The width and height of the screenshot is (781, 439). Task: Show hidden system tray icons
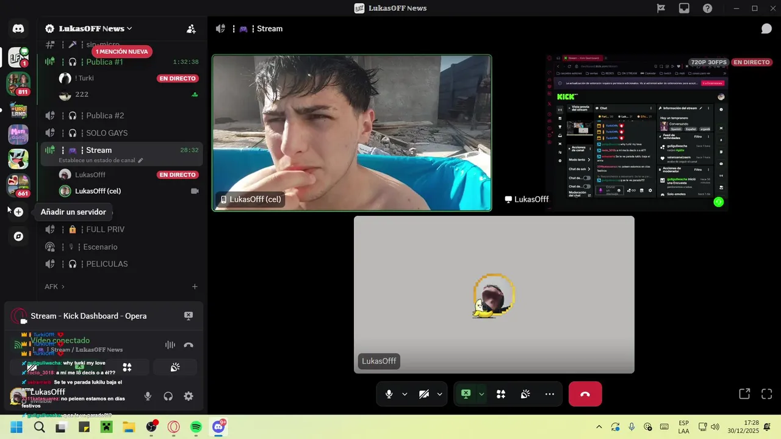(599, 427)
